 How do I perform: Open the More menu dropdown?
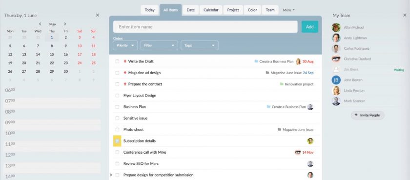click(x=288, y=10)
